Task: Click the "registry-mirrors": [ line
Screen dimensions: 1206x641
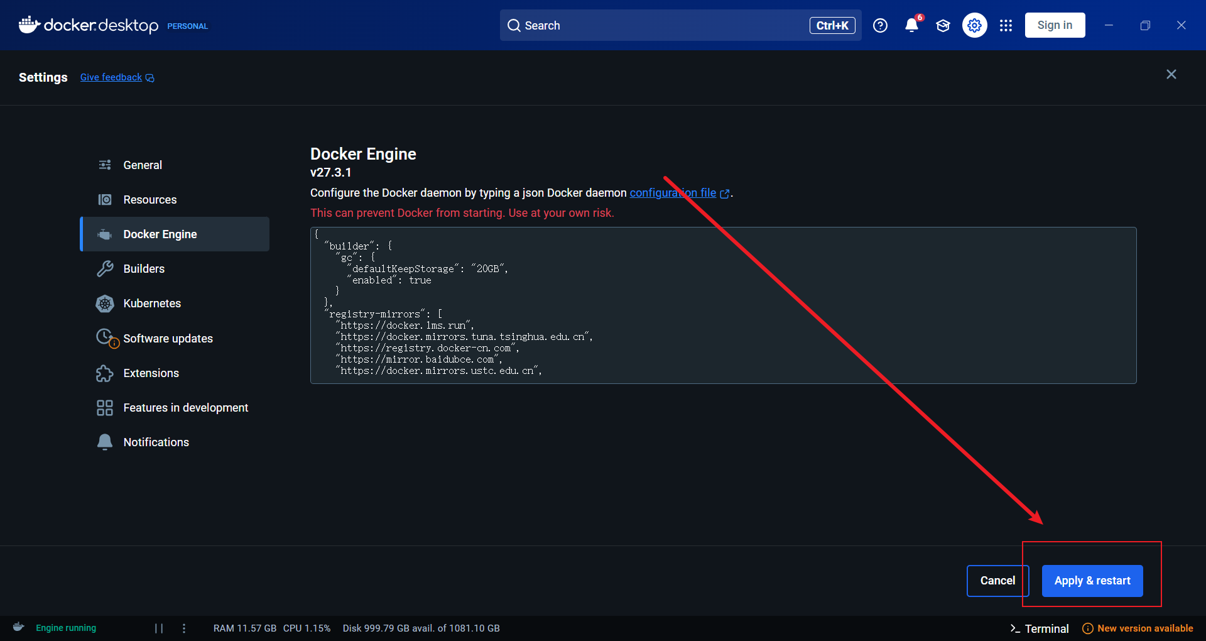Action: point(384,314)
